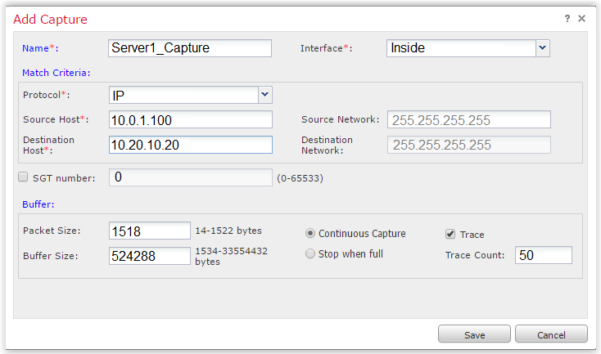This screenshot has height=354, width=601.
Task: Open the help question mark icon
Action: point(567,18)
